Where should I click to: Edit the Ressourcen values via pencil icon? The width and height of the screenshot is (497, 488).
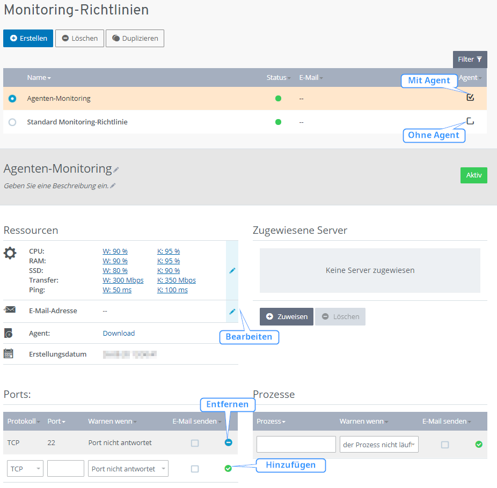click(x=232, y=271)
